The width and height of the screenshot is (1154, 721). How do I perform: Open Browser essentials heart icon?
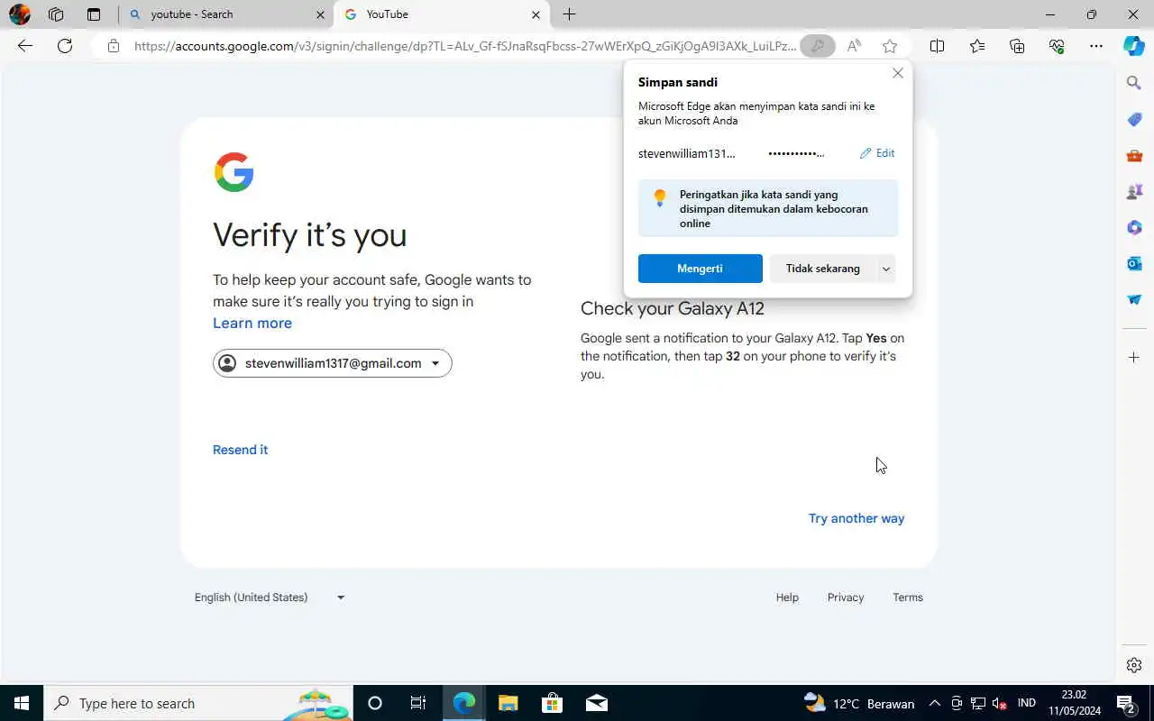click(1057, 46)
